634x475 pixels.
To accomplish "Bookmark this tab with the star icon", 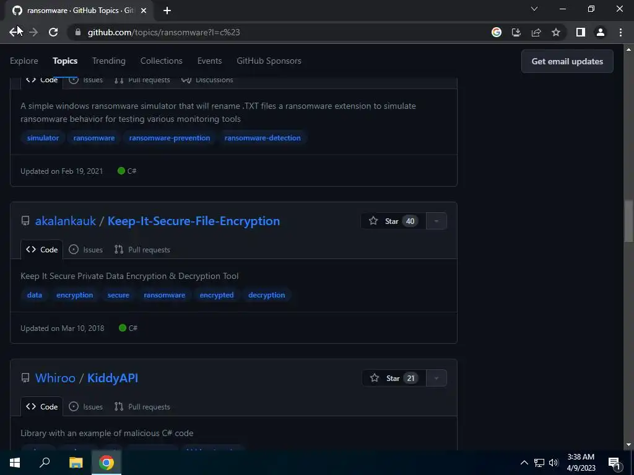I will [556, 32].
